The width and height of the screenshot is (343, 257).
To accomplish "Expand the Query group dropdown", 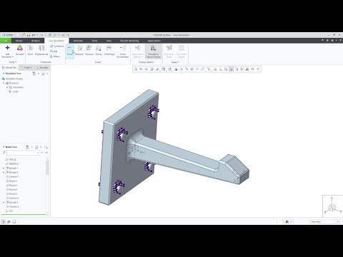I will point(175,62).
